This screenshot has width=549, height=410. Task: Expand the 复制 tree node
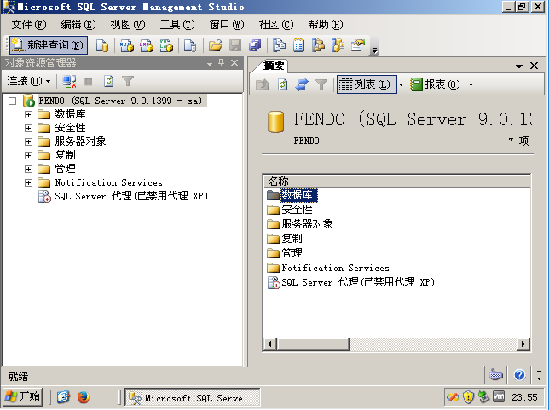pos(28,155)
